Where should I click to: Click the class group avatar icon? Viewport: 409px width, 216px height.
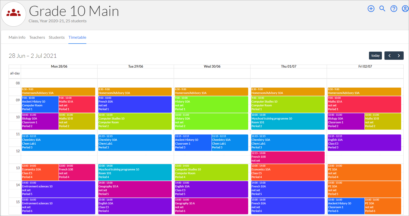(14, 14)
